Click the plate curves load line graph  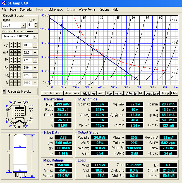click(114, 50)
